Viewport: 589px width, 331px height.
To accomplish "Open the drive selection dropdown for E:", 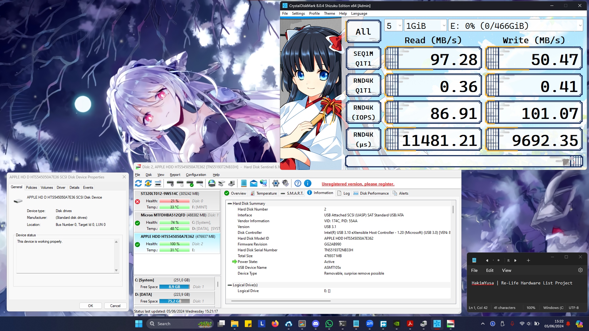I will pyautogui.click(x=516, y=26).
